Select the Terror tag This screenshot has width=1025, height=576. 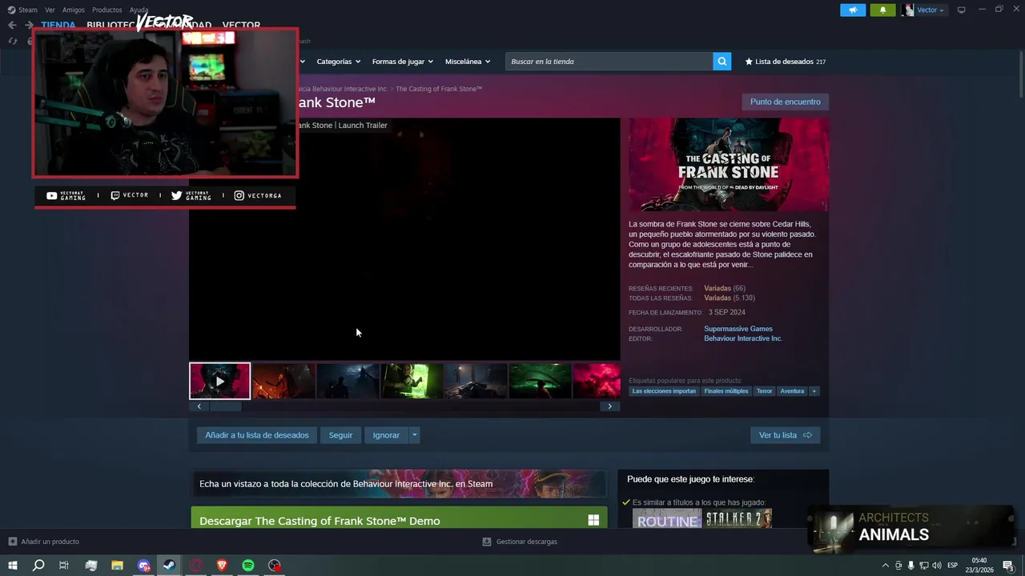(765, 391)
